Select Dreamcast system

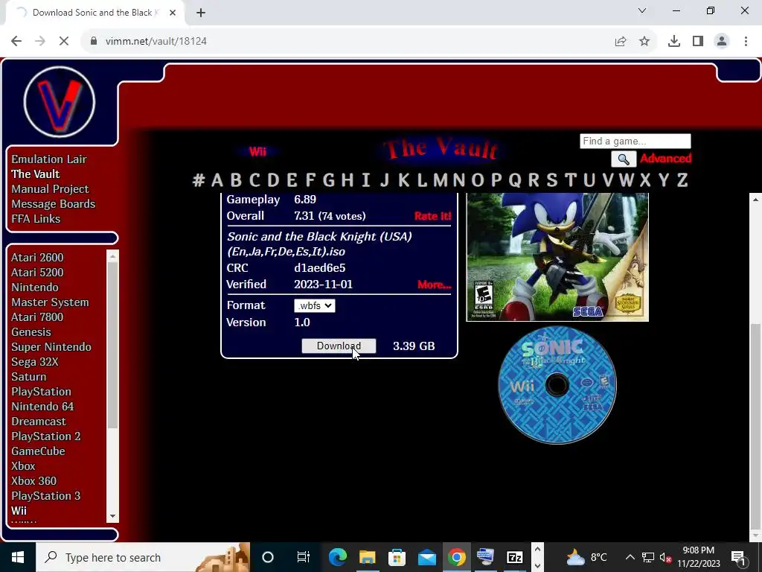(x=39, y=422)
